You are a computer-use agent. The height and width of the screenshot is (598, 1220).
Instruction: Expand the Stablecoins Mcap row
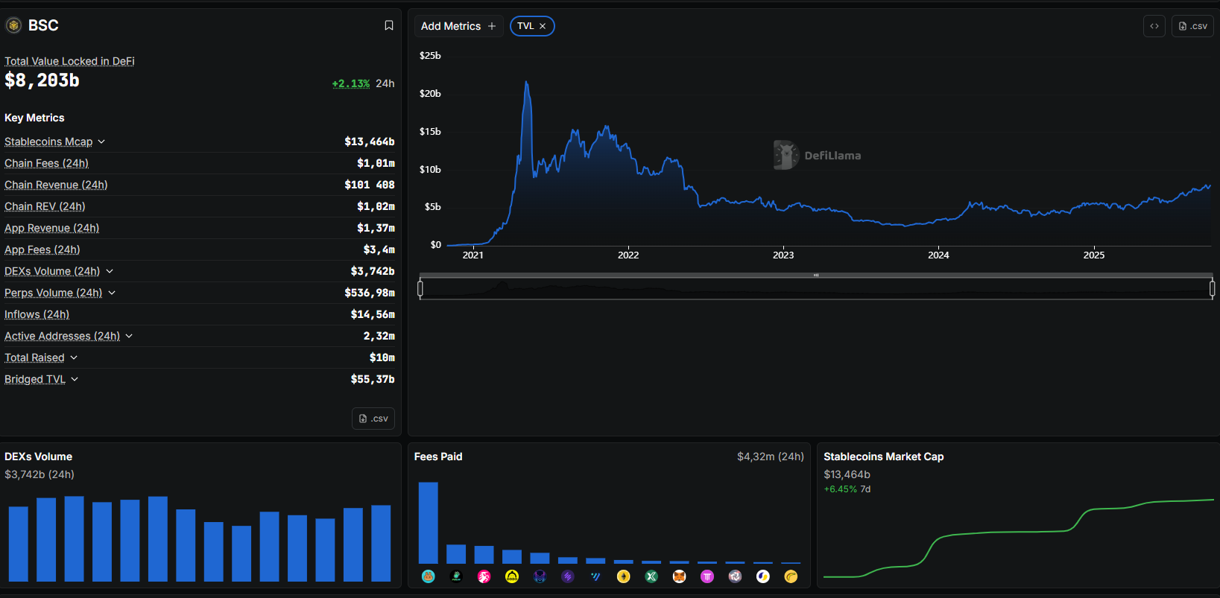[101, 141]
